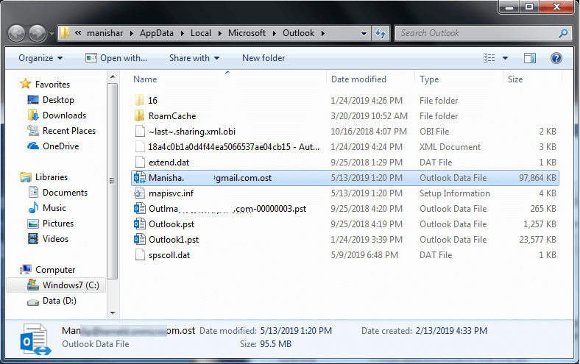Click the AppData breadcrumb segment
Viewport: 580px width, 364px height.
click(157, 33)
